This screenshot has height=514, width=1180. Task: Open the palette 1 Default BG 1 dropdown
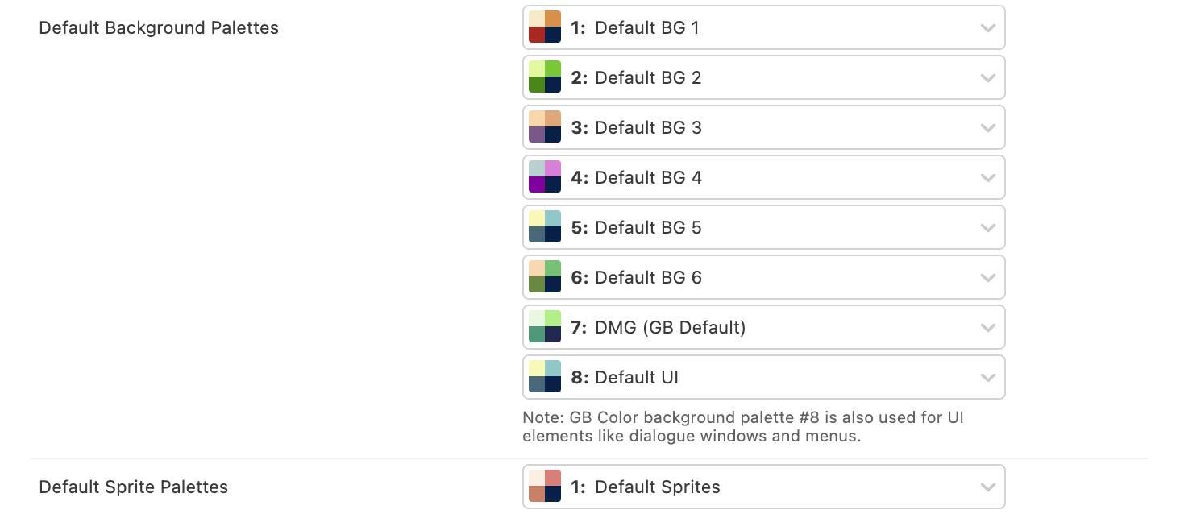762,27
